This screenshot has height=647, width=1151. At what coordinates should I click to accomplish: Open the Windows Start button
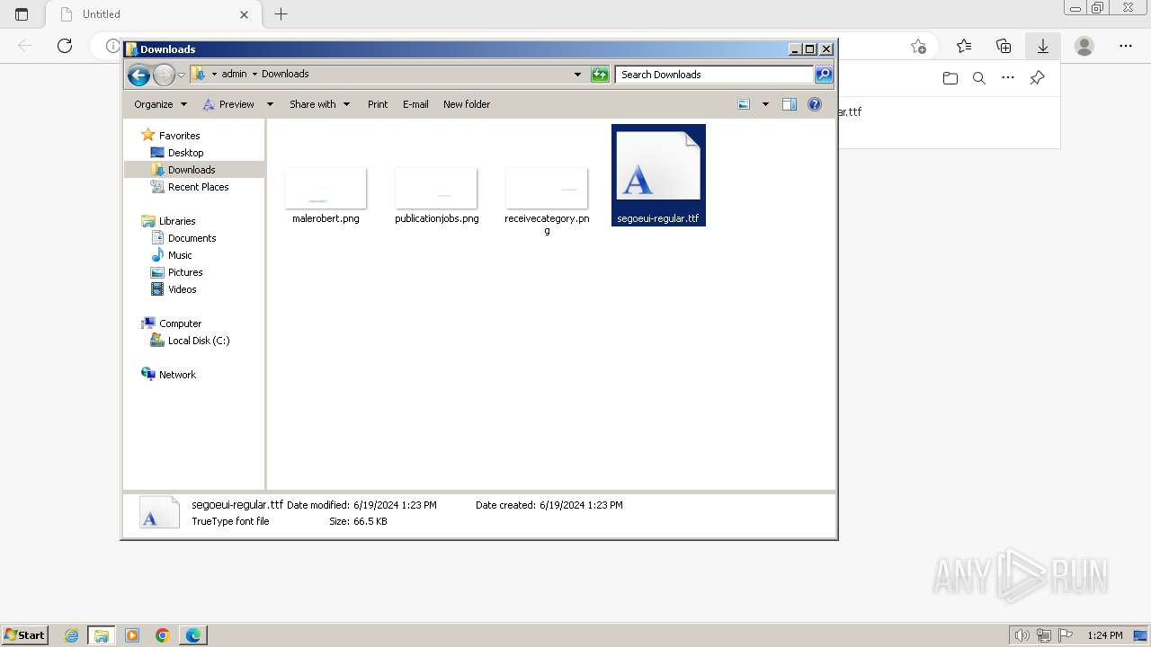[x=24, y=635]
